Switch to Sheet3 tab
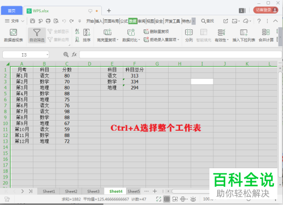This screenshot has height=205, width=283. tap(93, 191)
